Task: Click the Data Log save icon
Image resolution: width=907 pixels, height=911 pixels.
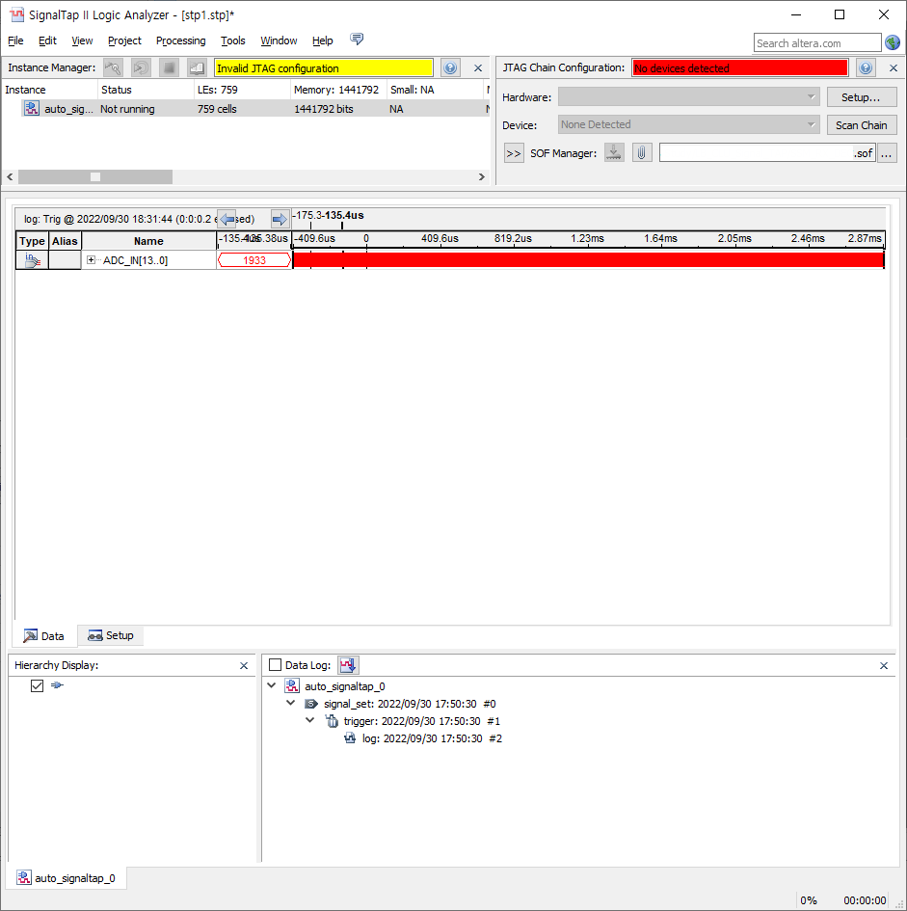Action: [x=348, y=664]
